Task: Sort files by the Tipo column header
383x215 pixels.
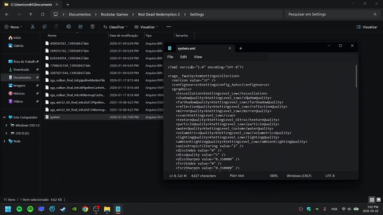Action: point(148,36)
